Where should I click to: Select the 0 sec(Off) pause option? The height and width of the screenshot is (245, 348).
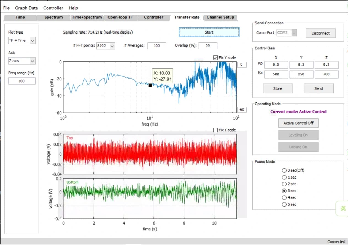point(293,170)
